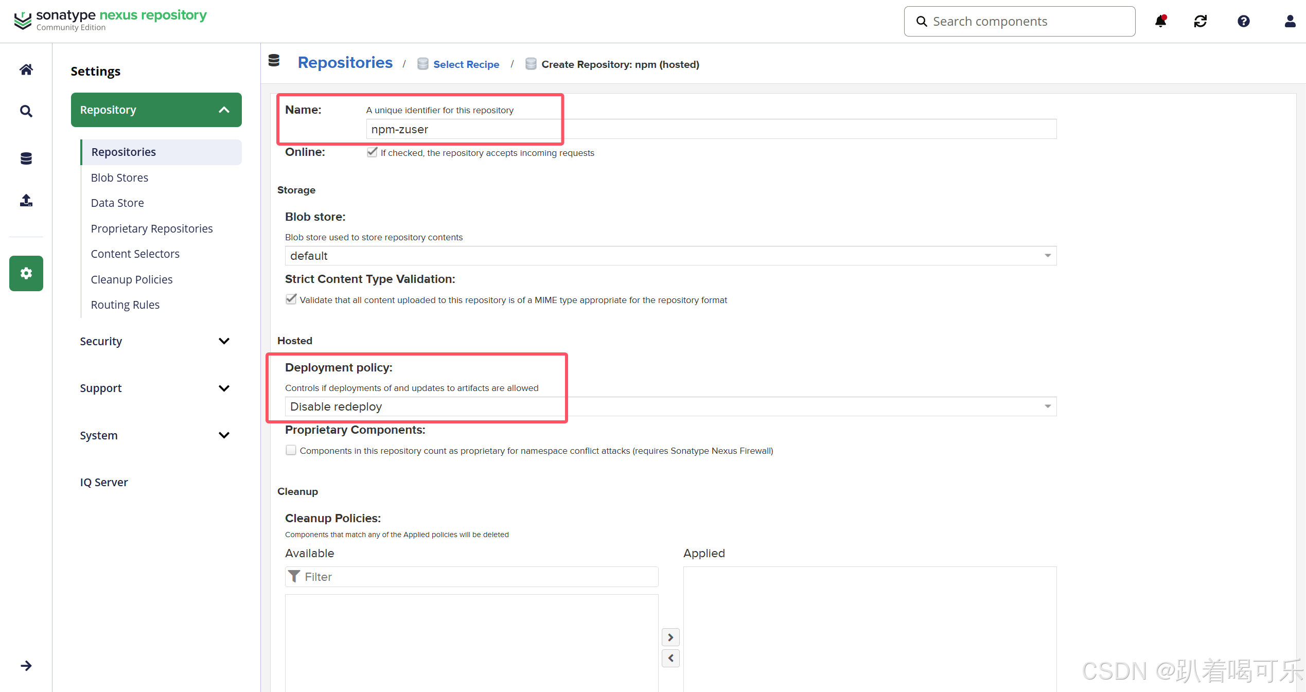
Task: Click the repository Name input field
Action: (711, 129)
